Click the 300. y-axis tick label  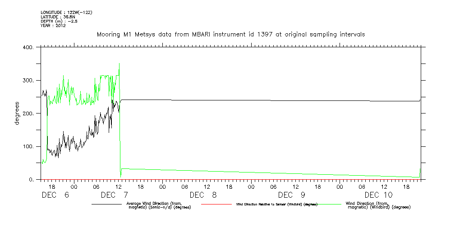pyautogui.click(x=28, y=80)
